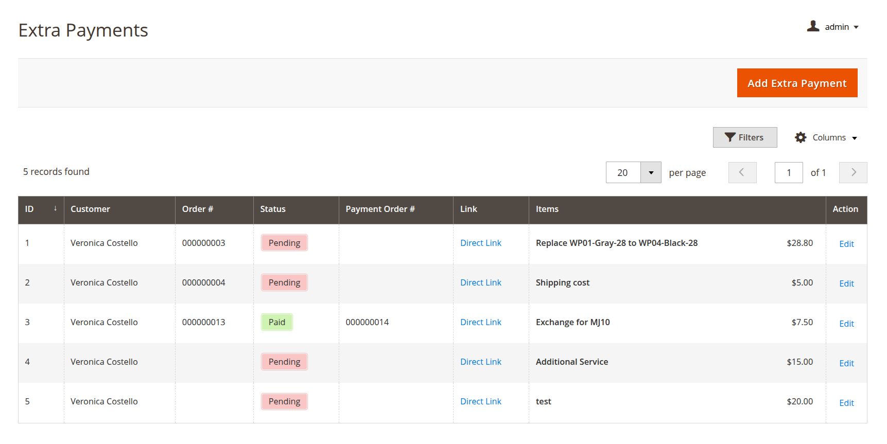Click the admin user account icon

(813, 26)
